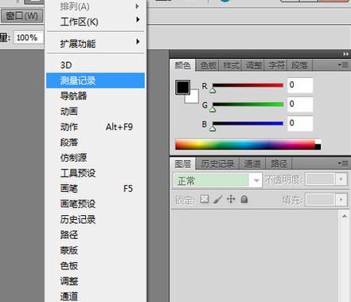Switch to the 样式 panel tab

pyautogui.click(x=231, y=65)
